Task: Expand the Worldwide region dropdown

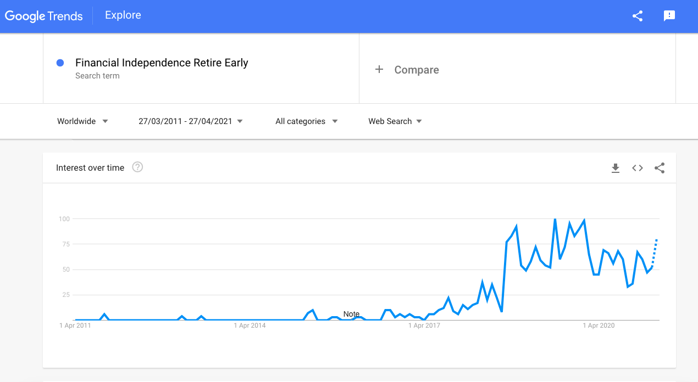Action: point(82,121)
